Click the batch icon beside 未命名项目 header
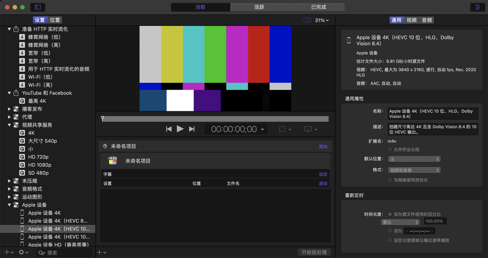 coord(105,146)
